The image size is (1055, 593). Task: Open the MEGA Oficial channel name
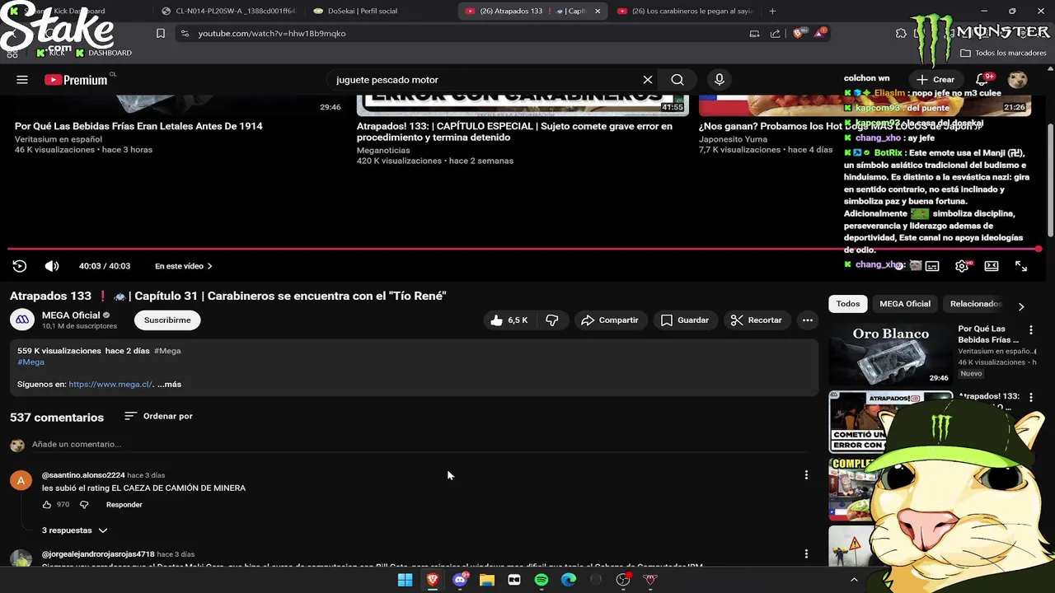[x=71, y=315]
